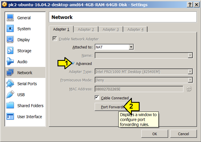Select Display in the settings list
201x142 pixels.
pos(25,40)
